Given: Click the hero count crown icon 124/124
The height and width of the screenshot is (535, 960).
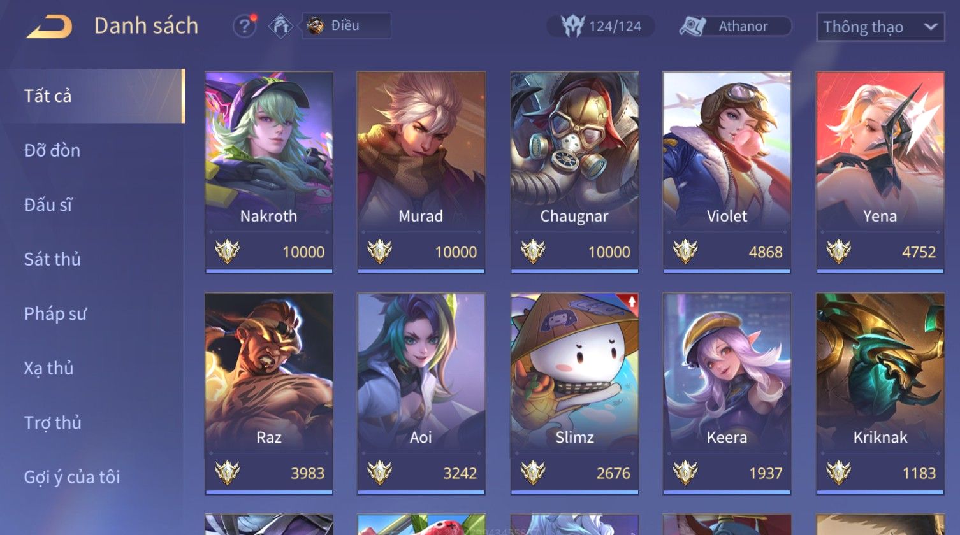Looking at the screenshot, I should (572, 26).
